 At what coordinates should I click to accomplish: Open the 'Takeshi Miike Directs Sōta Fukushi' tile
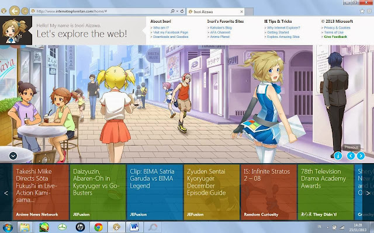[41, 192]
